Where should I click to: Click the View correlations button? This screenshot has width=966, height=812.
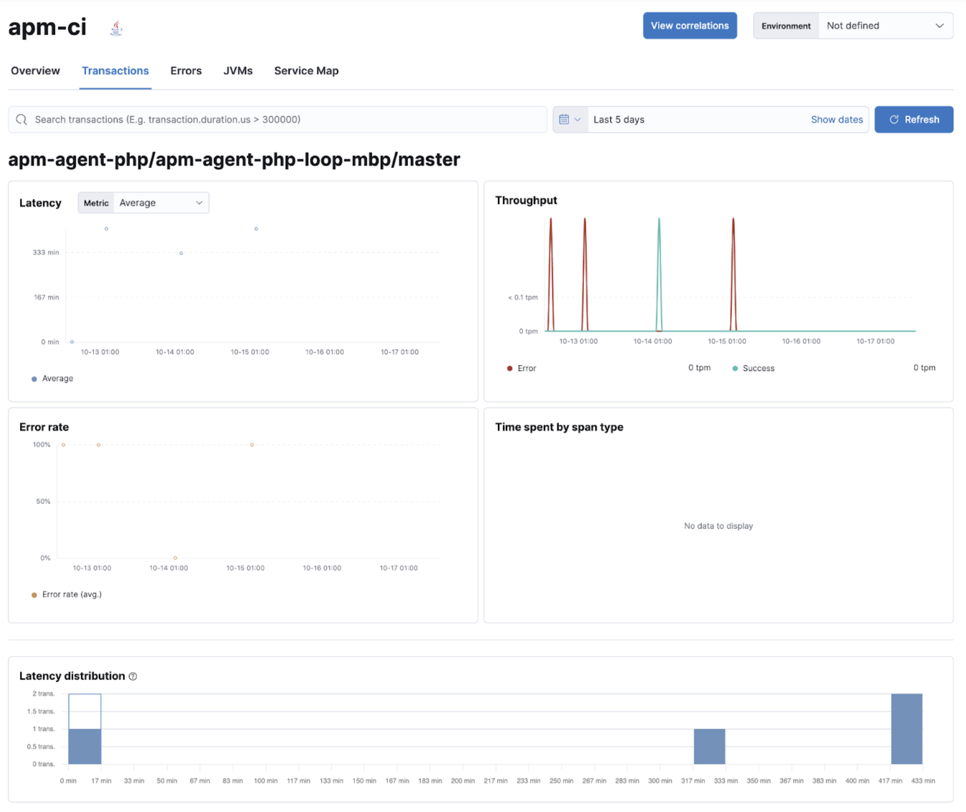click(x=690, y=25)
